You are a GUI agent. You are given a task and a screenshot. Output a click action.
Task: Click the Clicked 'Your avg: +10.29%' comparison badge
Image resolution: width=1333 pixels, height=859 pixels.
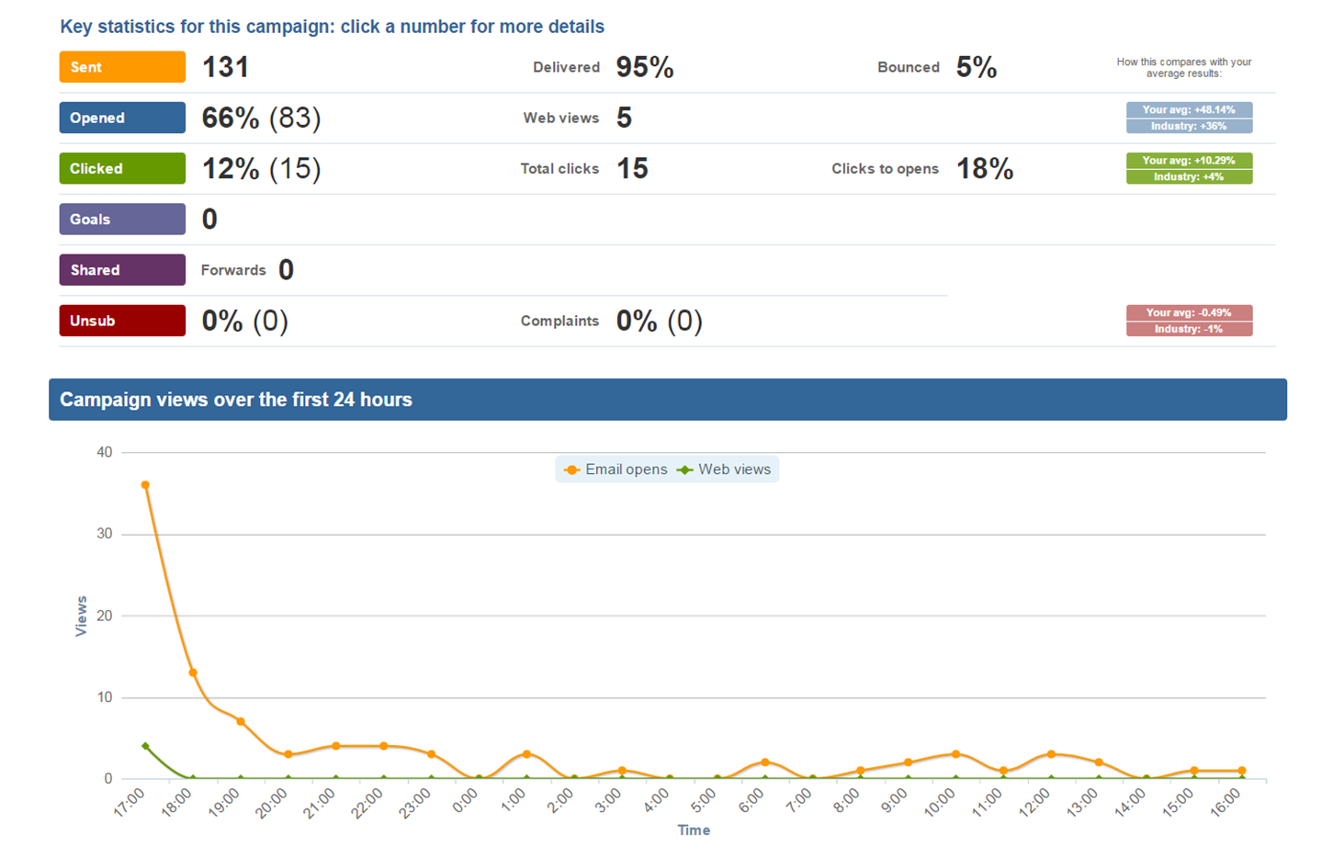tap(1189, 160)
